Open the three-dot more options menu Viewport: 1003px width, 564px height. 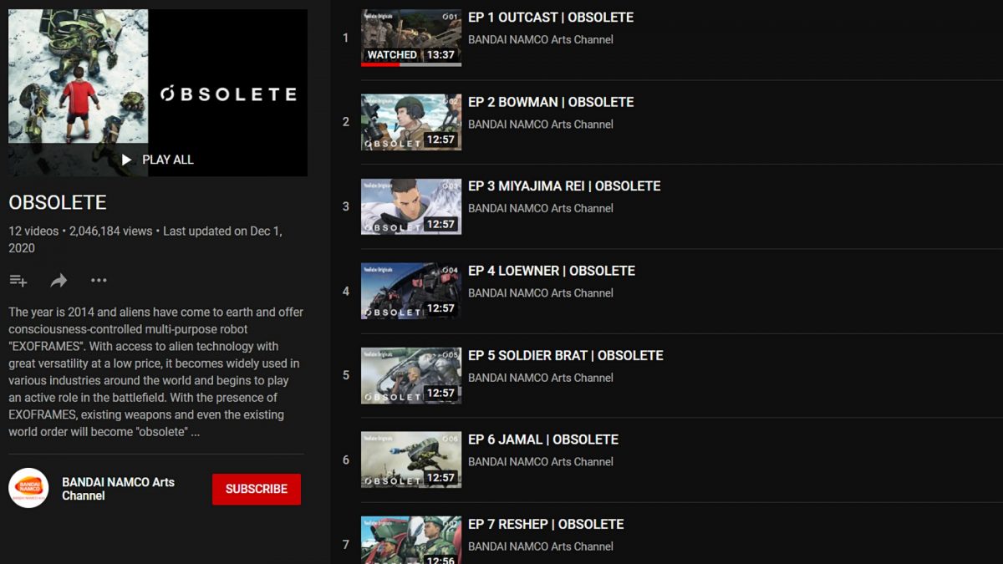[99, 281]
